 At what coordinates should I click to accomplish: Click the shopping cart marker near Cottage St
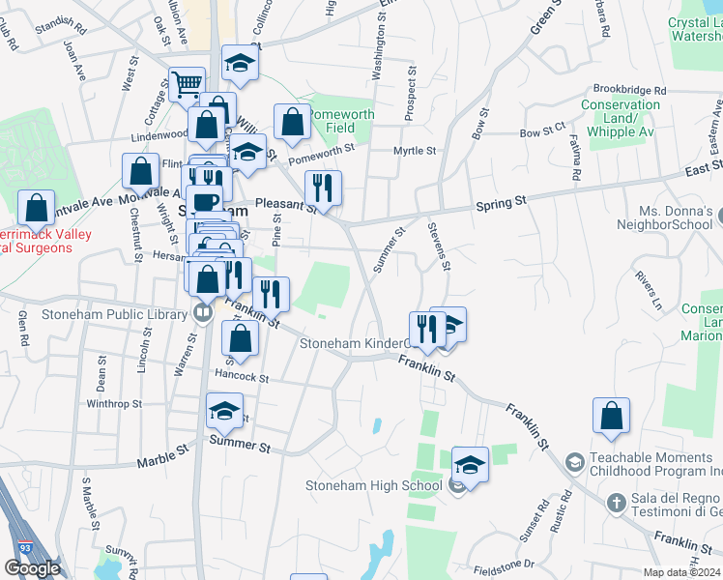(x=187, y=84)
